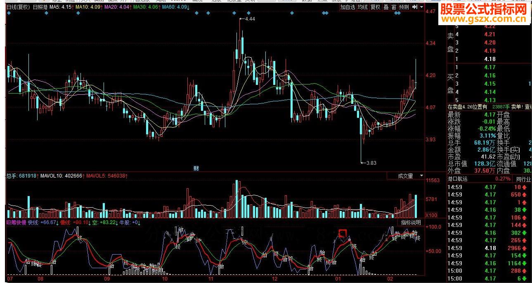Click the 3.83 low price label
The height and width of the screenshot is (283, 532).
371,163
